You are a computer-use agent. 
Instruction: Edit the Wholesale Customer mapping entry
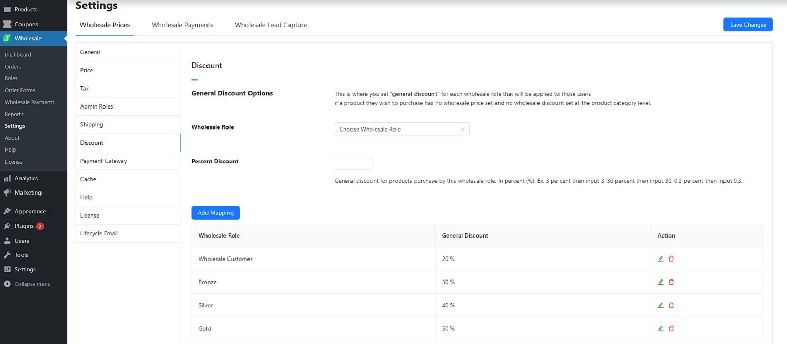pyautogui.click(x=660, y=259)
